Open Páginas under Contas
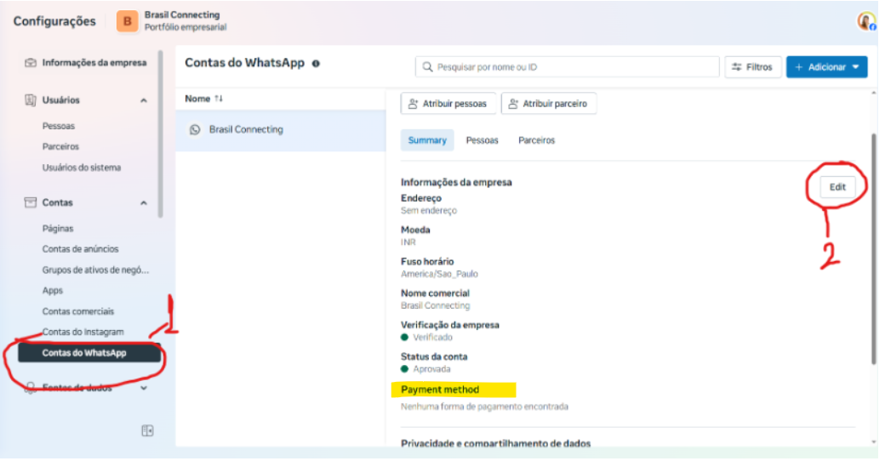This screenshot has width=885, height=461. click(58, 228)
